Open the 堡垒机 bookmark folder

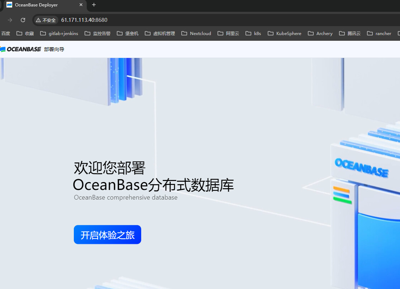pos(128,33)
